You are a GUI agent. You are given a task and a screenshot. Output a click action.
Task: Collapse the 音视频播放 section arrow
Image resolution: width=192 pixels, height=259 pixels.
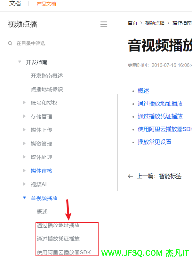(x=24, y=198)
